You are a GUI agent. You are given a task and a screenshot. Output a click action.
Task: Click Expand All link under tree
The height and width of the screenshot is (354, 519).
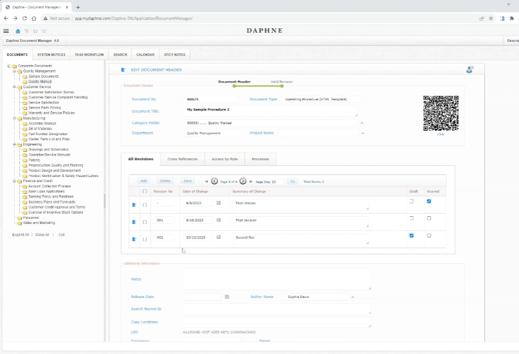pos(21,234)
